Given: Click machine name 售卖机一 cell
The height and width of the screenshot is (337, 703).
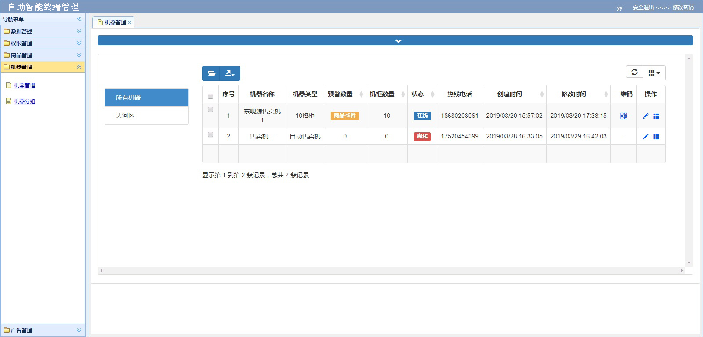Looking at the screenshot, I should coord(262,136).
